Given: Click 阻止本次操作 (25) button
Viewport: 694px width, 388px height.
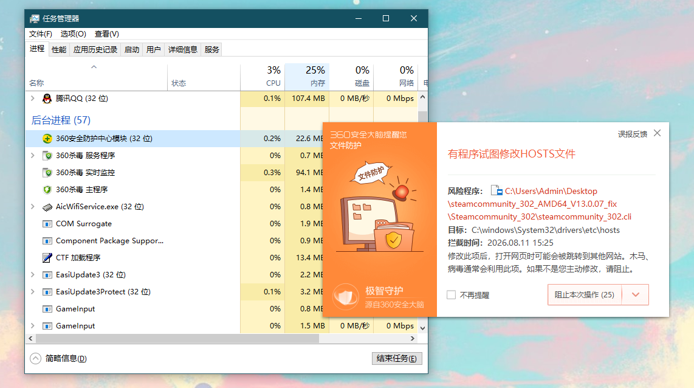Looking at the screenshot, I should coord(584,295).
